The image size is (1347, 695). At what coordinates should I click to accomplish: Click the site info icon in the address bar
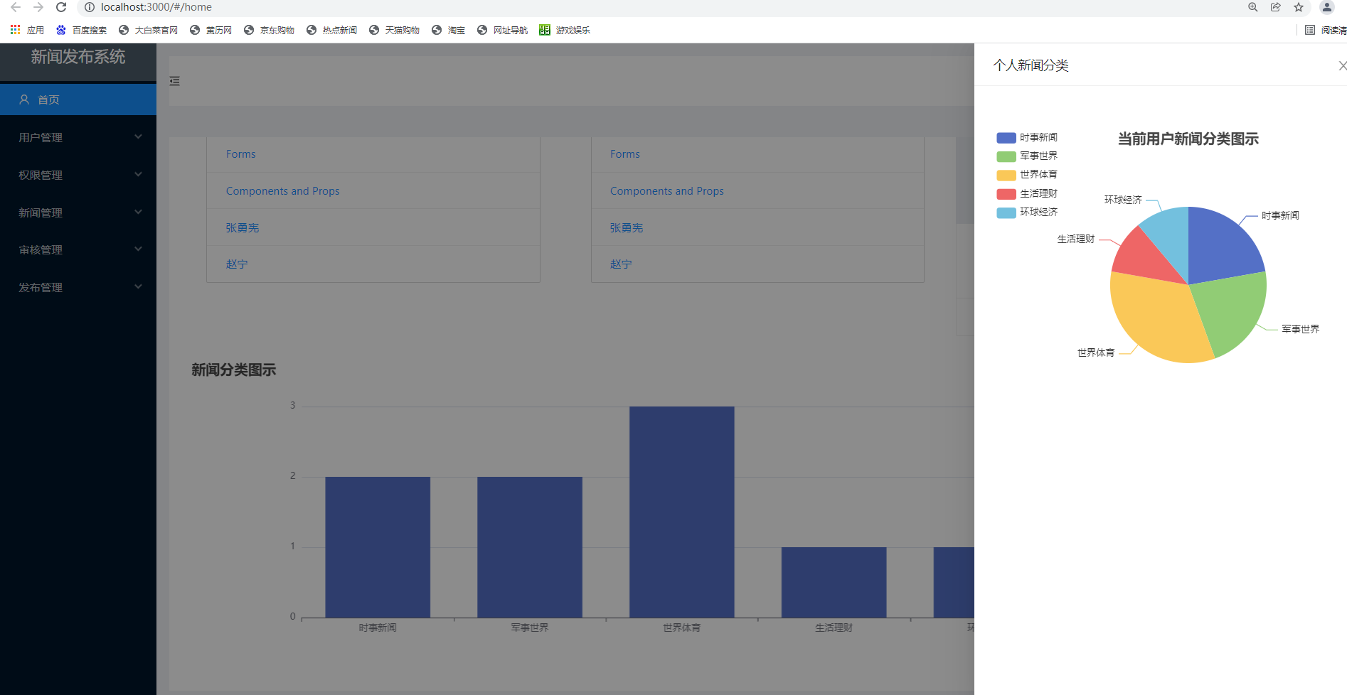point(90,7)
